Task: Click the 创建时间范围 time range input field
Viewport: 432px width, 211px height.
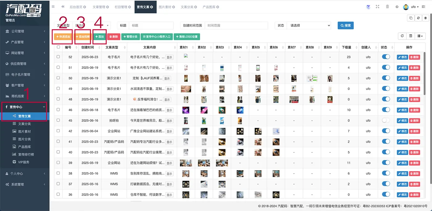Action: (236, 26)
